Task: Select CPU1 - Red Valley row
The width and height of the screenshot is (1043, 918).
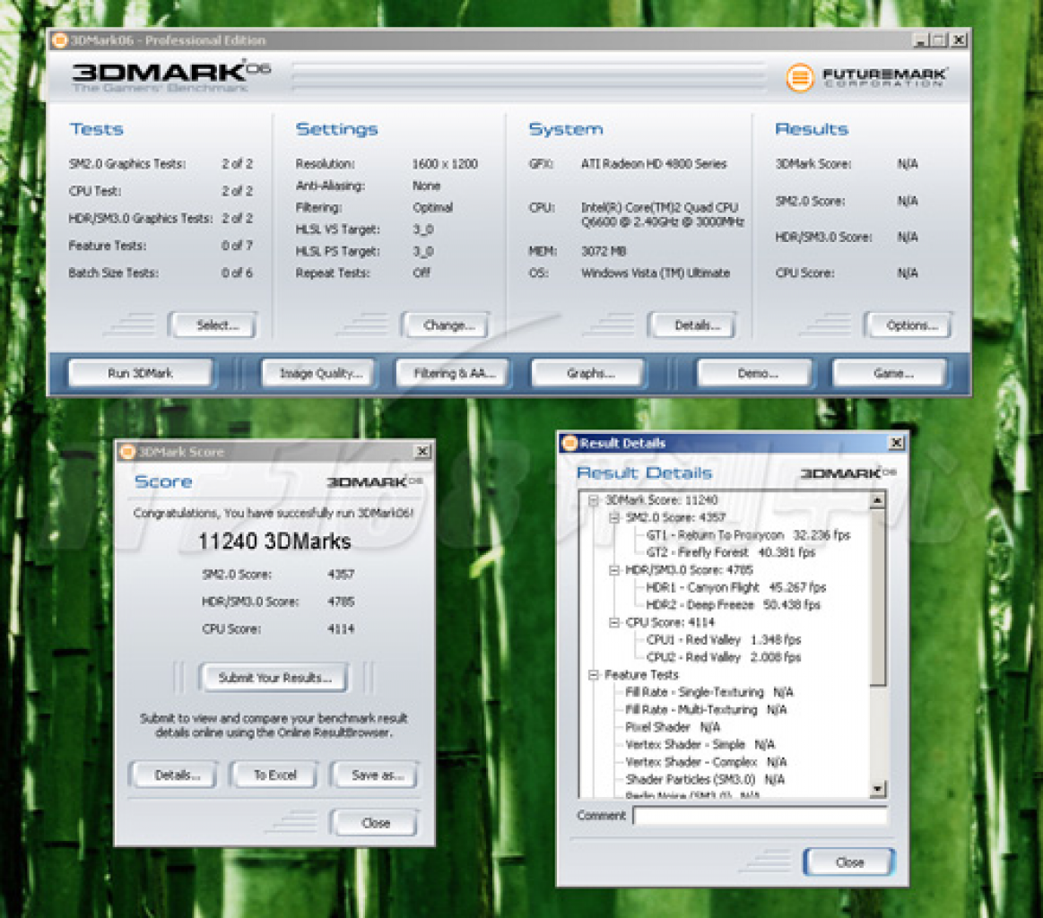Action: coord(724,640)
